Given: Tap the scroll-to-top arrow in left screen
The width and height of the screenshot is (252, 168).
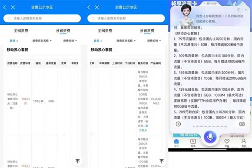Looking at the screenshot, I should tap(78, 161).
